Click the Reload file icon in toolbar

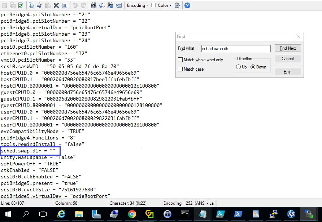click(x=21, y=5)
